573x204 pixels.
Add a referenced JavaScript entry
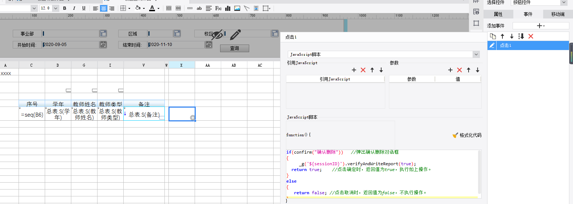(354, 70)
